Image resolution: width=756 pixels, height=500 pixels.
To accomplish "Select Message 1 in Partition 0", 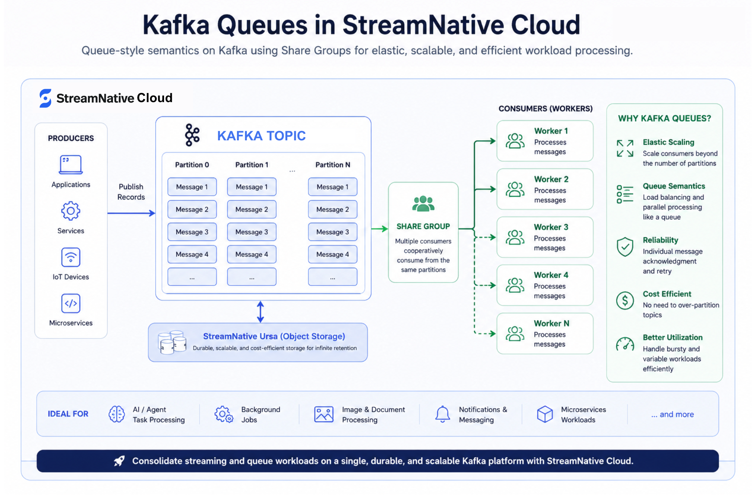I will 192,187.
